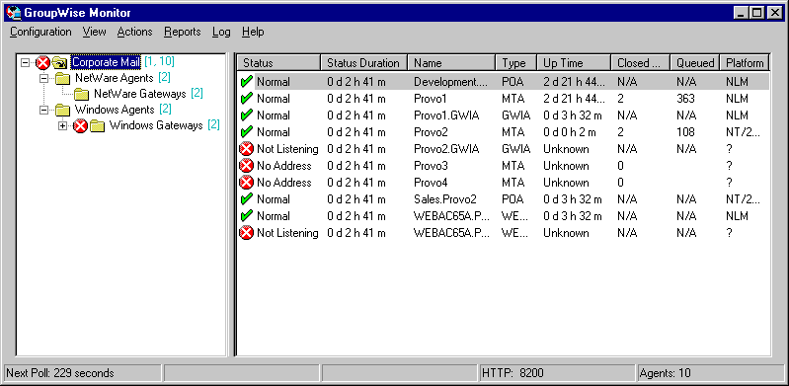This screenshot has height=386, width=789.
Task: Select the NetWare Gateways tree item
Action: [x=140, y=94]
